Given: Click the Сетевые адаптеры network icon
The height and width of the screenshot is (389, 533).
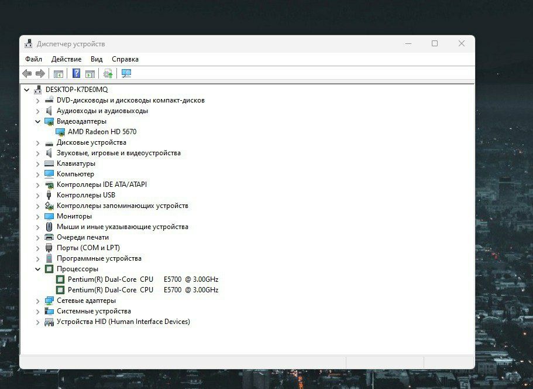Looking at the screenshot, I should point(49,301).
